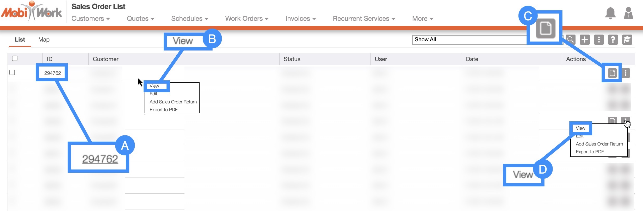643x211 pixels.
Task: Expand the Work Orders dropdown
Action: click(x=246, y=19)
